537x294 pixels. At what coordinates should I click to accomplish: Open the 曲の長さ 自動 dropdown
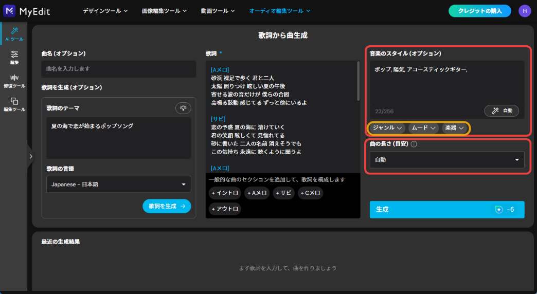point(447,160)
